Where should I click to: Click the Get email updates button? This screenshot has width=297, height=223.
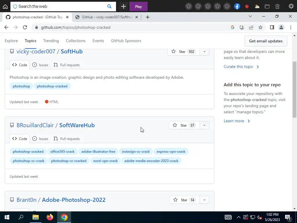(266, 41)
